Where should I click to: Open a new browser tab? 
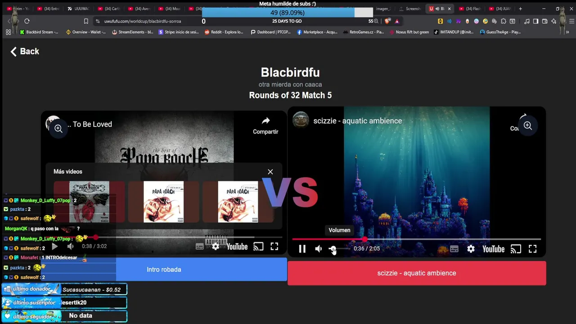click(x=520, y=9)
